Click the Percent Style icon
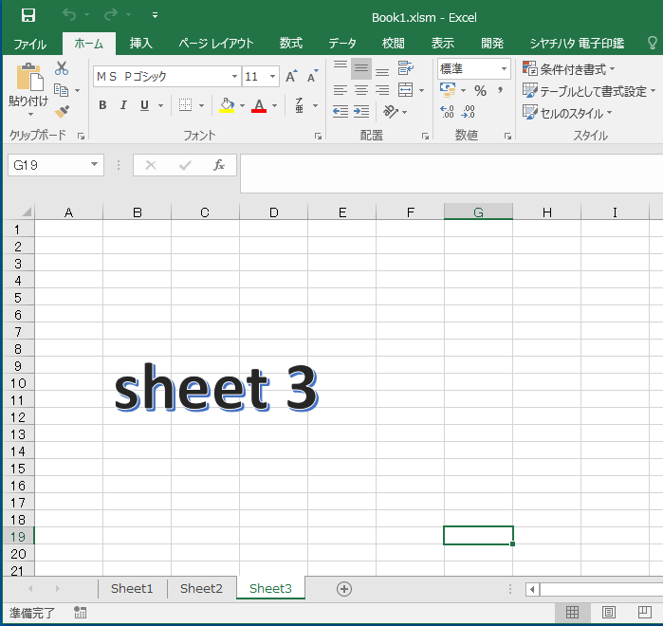 tap(480, 91)
